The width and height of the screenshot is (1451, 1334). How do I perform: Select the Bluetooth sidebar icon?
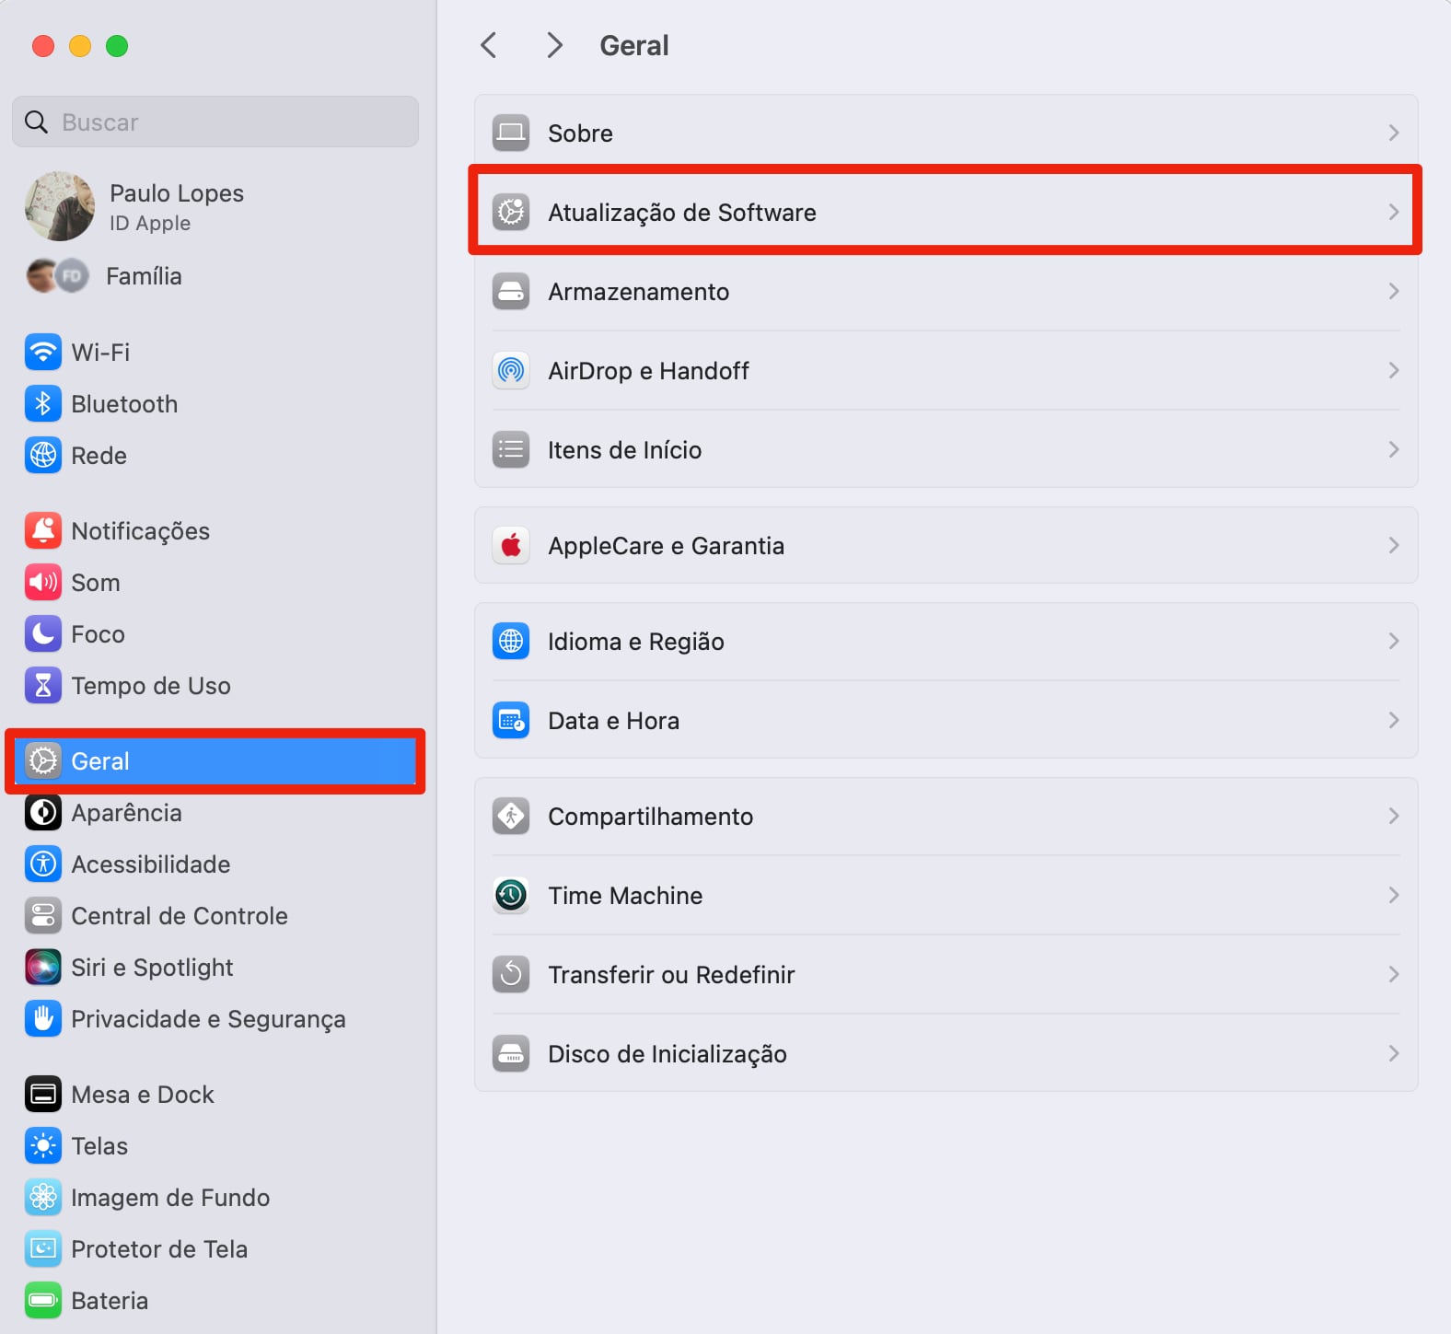43,403
